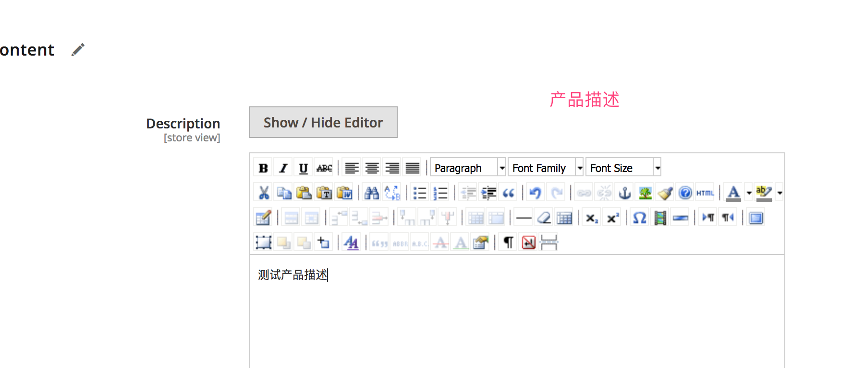Undo last edit
The width and height of the screenshot is (853, 368).
point(536,193)
